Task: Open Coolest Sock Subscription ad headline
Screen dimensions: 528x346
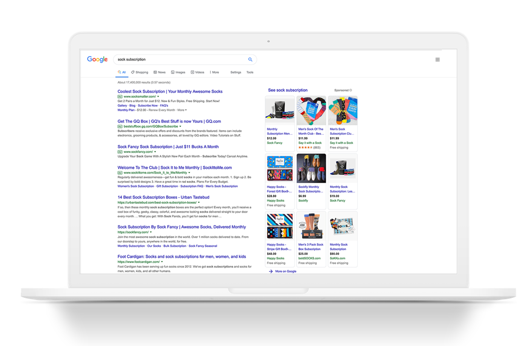Action: click(x=170, y=91)
